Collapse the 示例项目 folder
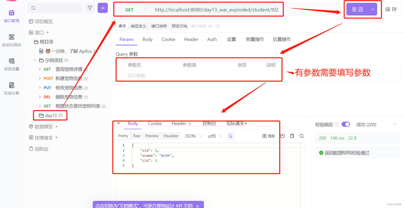 (35, 60)
